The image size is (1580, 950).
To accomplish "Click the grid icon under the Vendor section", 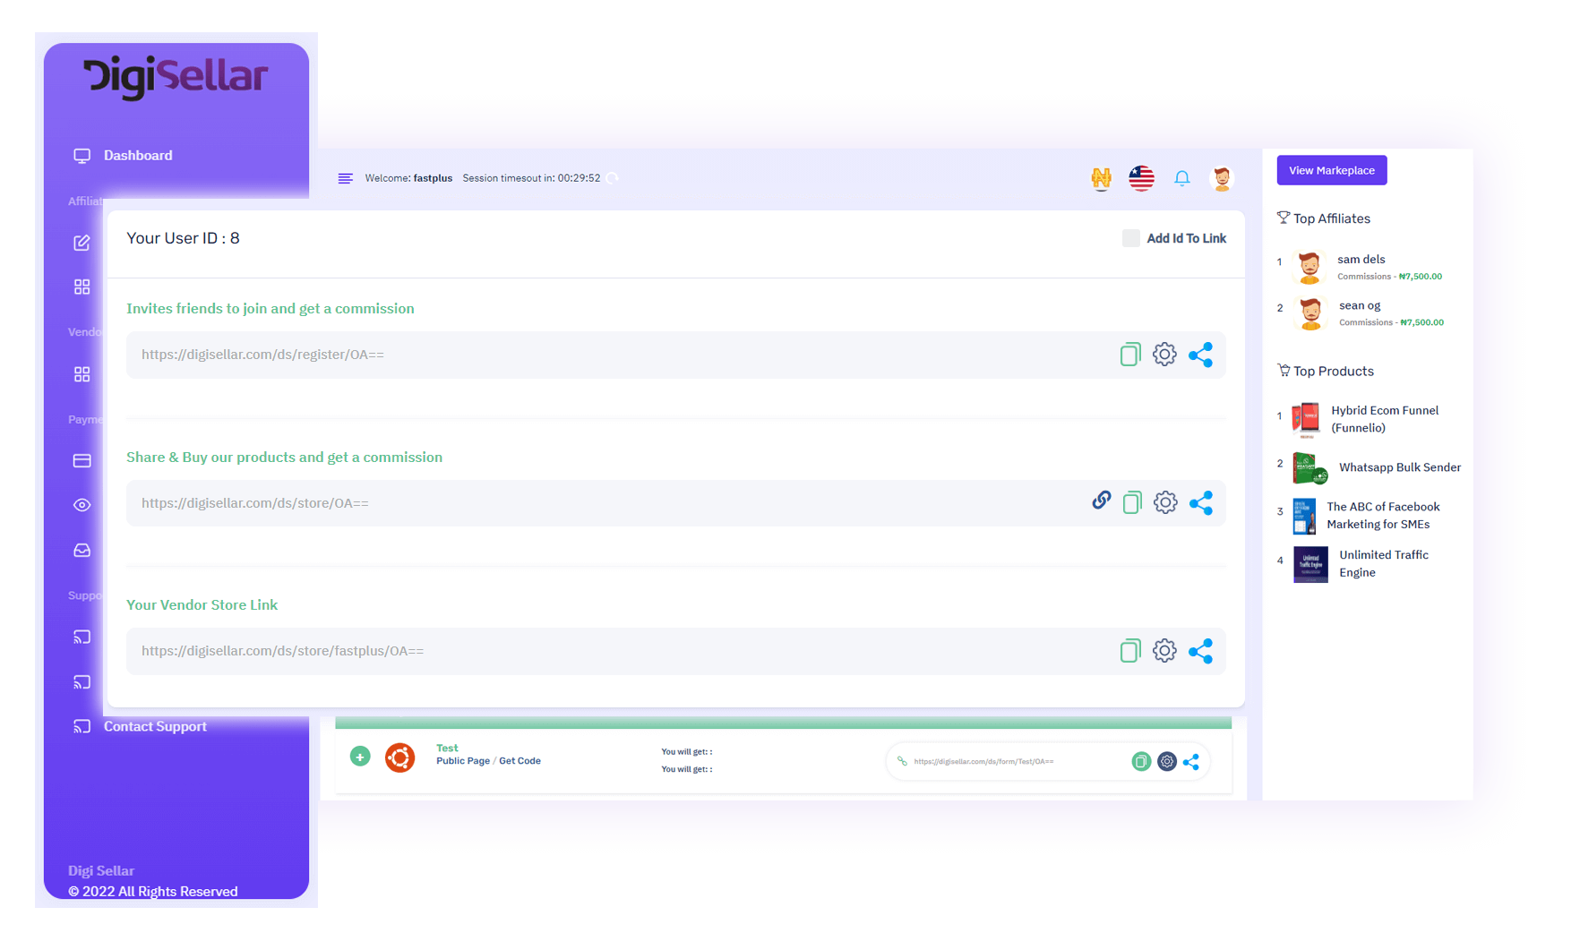I will (82, 374).
